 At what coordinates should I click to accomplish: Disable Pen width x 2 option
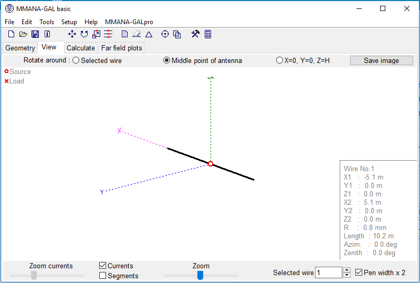[x=359, y=272]
